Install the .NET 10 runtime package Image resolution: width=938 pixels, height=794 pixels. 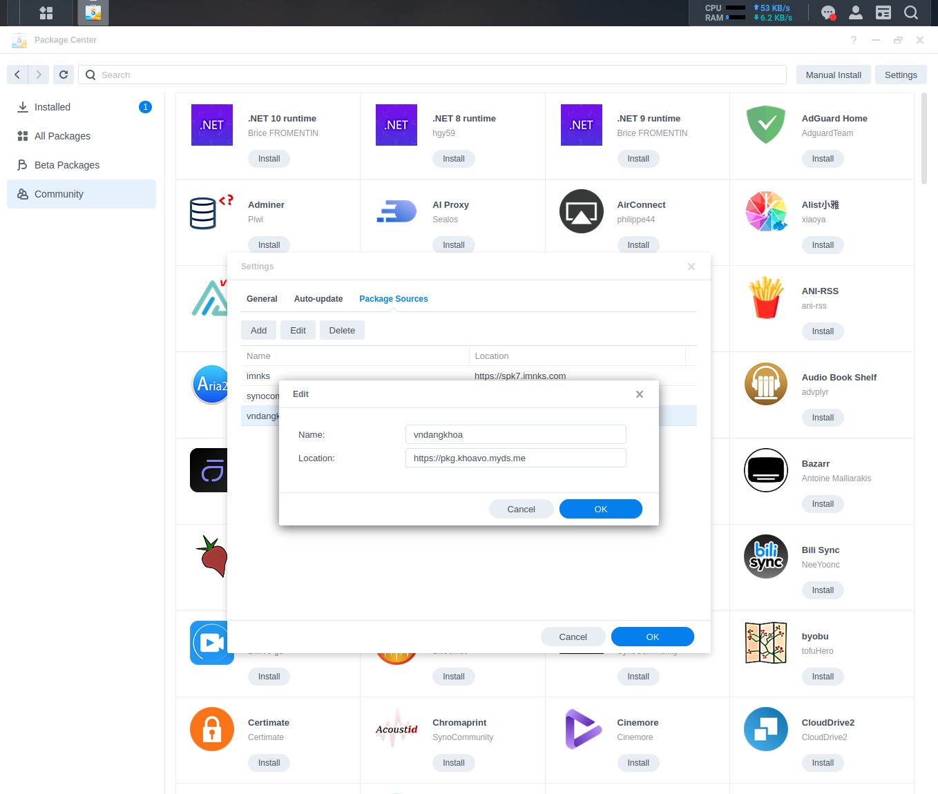click(269, 159)
